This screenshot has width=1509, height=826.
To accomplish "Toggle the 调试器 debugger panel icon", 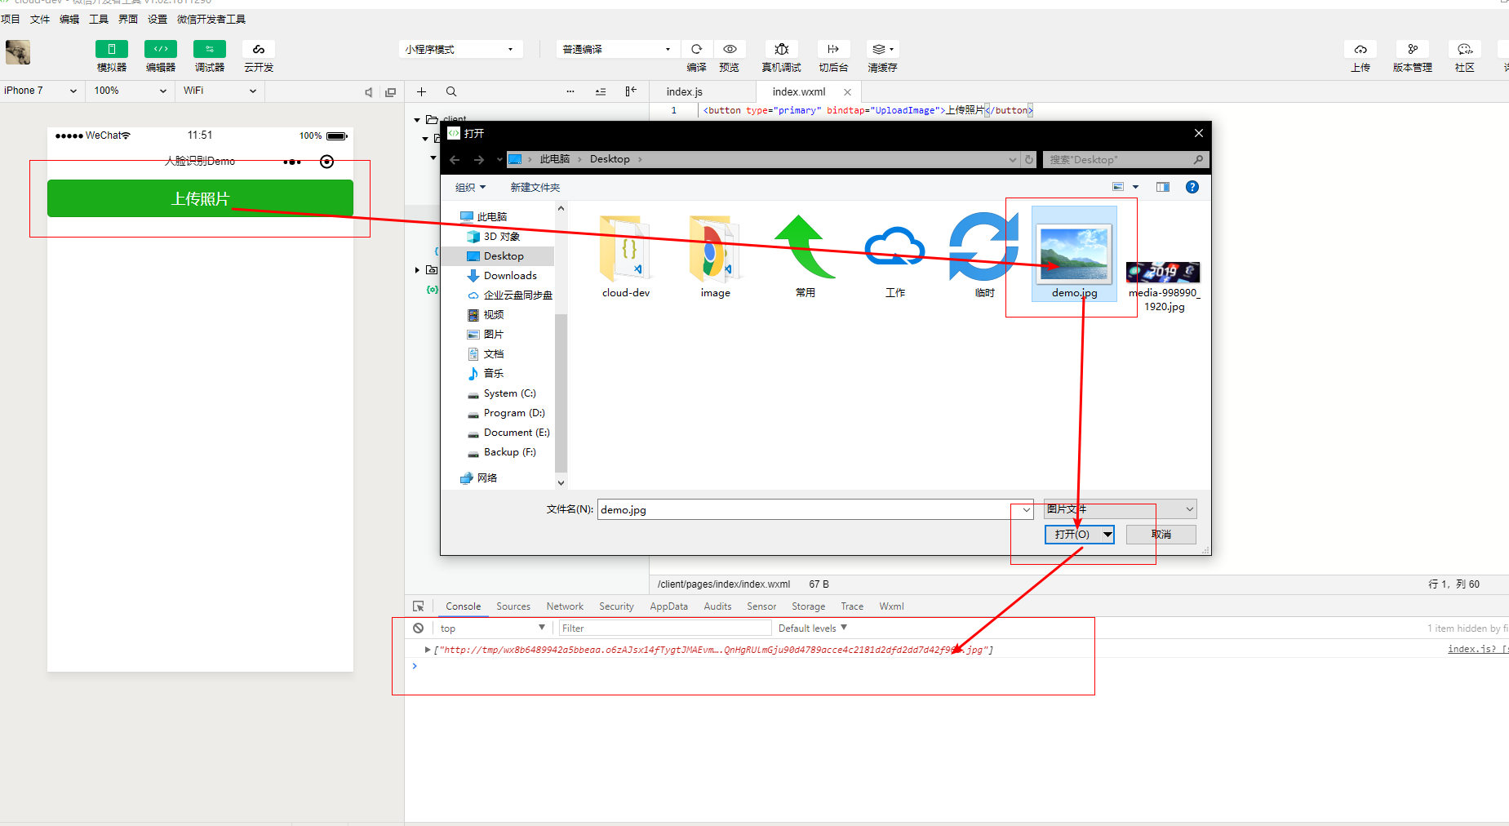I will click(209, 50).
